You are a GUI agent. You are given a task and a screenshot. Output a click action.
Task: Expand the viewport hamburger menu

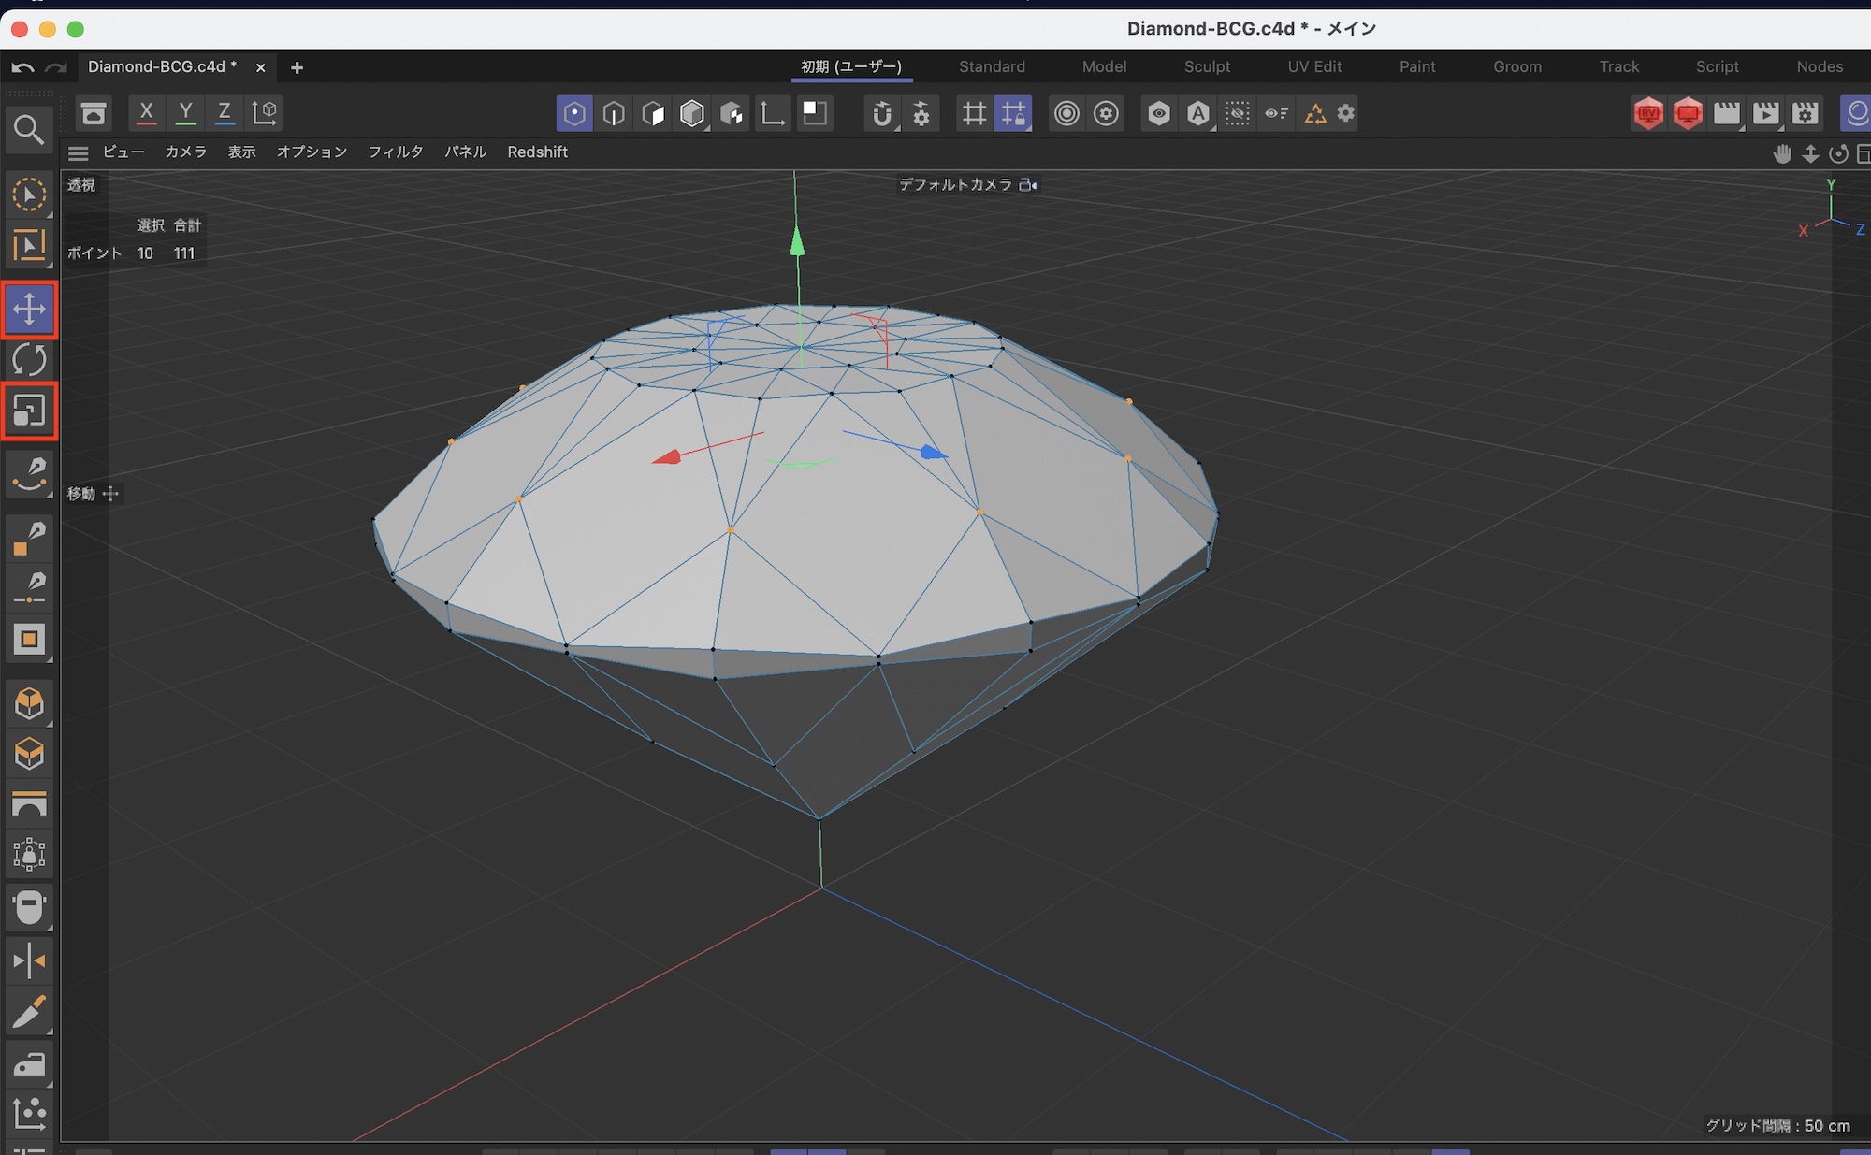[79, 152]
